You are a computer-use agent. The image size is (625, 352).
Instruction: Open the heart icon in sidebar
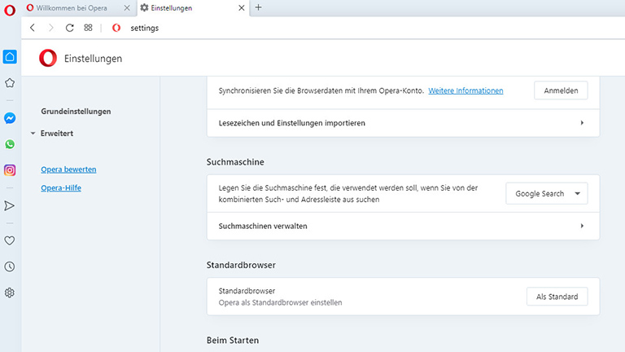tap(10, 240)
